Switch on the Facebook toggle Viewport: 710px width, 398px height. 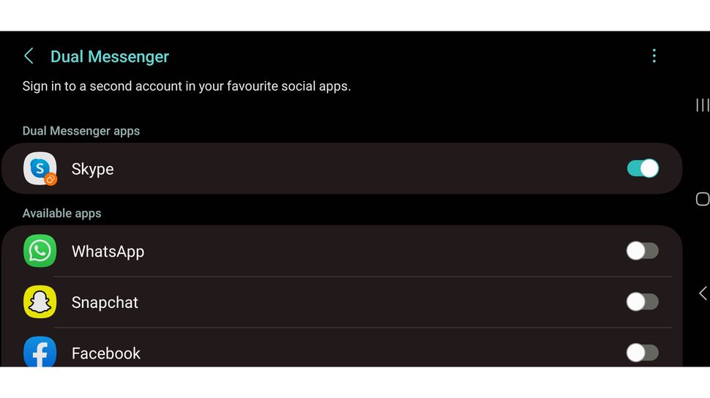[x=643, y=353]
